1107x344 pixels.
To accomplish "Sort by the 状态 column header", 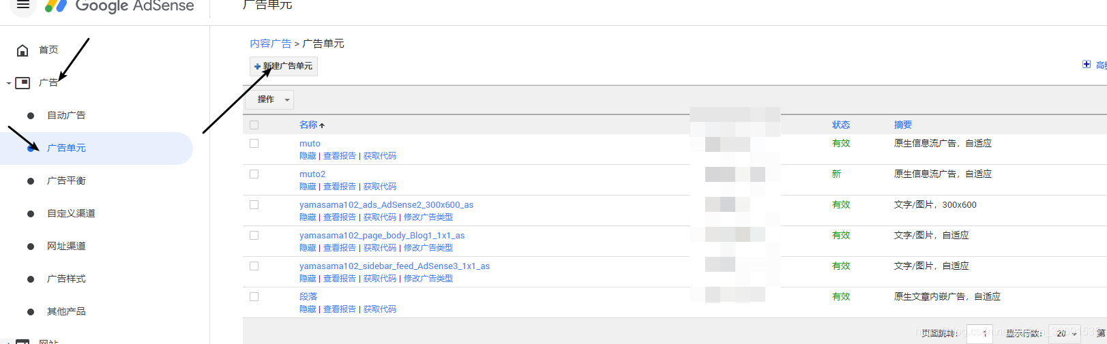I will click(x=841, y=125).
